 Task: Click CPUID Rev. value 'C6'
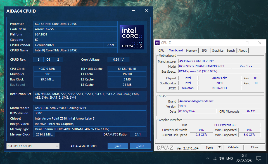[x=48, y=60]
